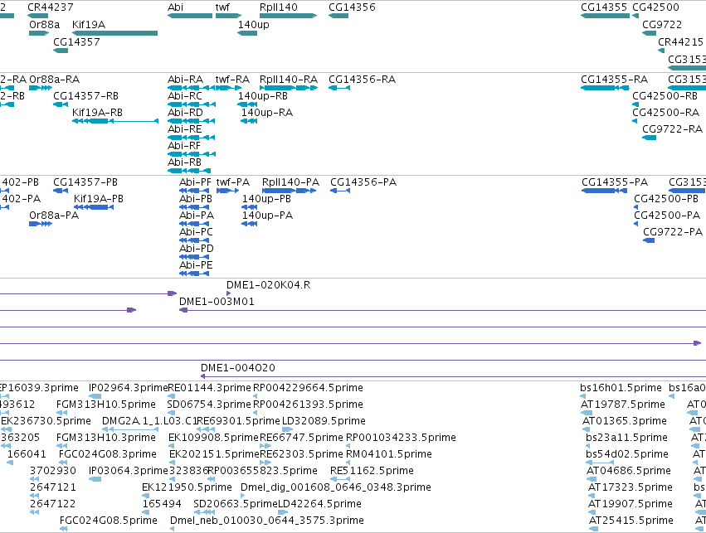This screenshot has width=706, height=533.
Task: Click the RE51162.5prime EST label
Action: click(372, 471)
